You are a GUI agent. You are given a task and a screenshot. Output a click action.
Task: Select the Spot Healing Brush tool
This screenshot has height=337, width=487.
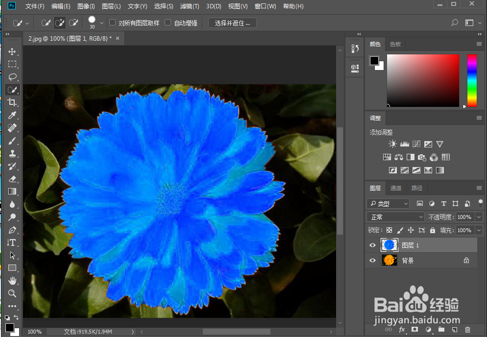tap(12, 128)
